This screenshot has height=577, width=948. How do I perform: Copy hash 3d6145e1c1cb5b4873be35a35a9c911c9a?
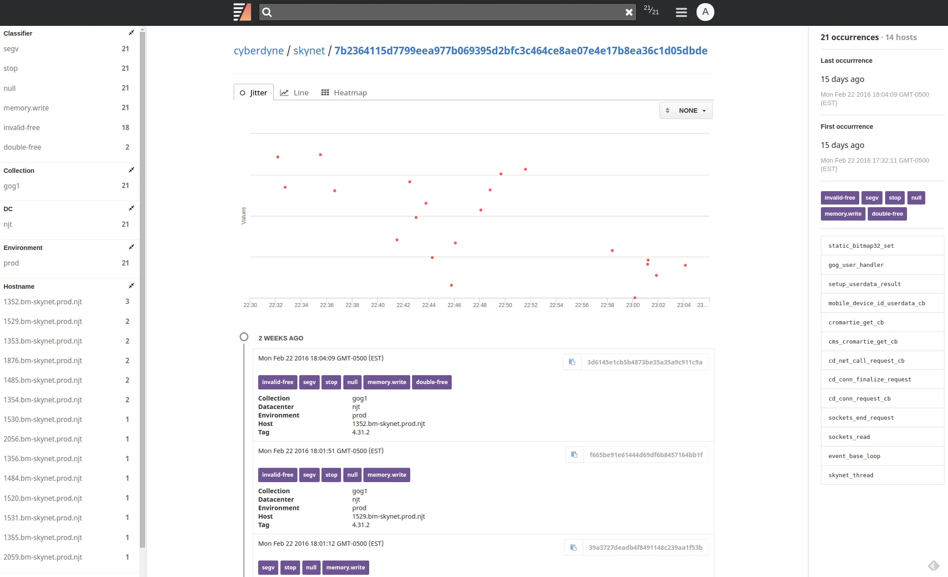[572, 362]
